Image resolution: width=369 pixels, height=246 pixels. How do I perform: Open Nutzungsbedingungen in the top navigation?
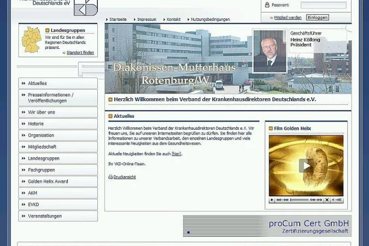point(210,19)
